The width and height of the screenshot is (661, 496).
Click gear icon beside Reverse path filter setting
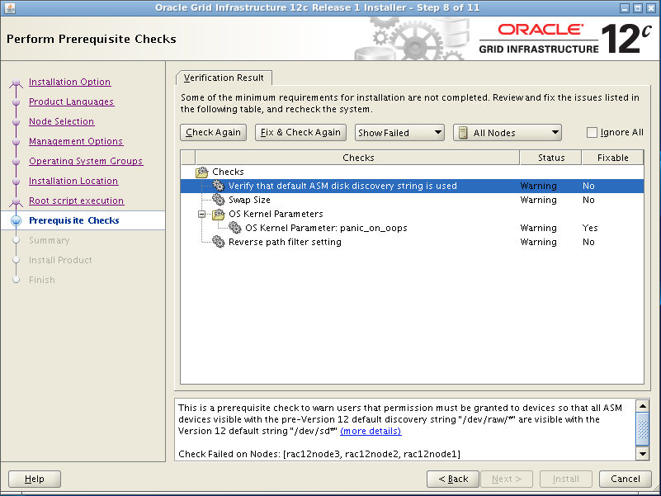(218, 242)
